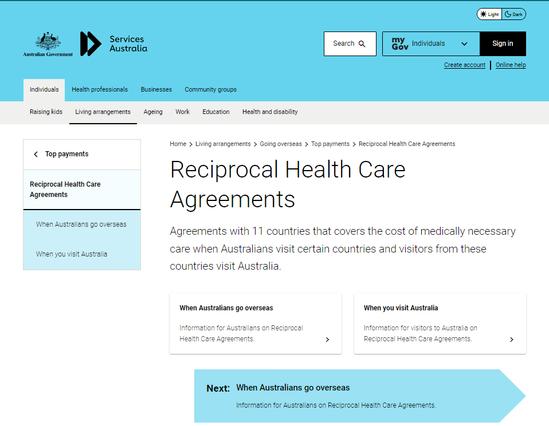The height and width of the screenshot is (426, 549).
Task: Click arrow on When Australians go overseas card
Action: pos(327,340)
